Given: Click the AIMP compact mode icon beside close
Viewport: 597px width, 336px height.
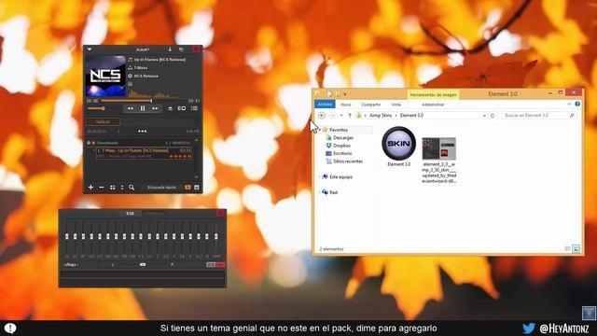Looking at the screenshot, I should [x=182, y=49].
